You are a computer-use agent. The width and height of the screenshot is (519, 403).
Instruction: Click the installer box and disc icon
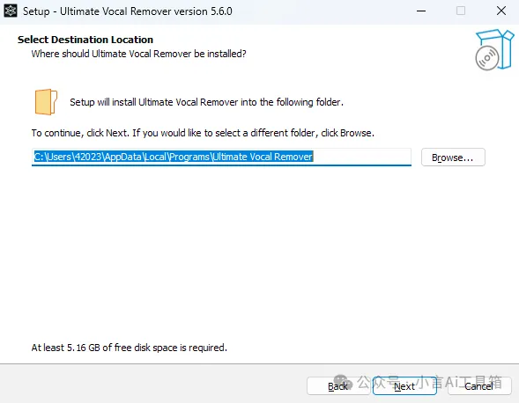tap(494, 49)
